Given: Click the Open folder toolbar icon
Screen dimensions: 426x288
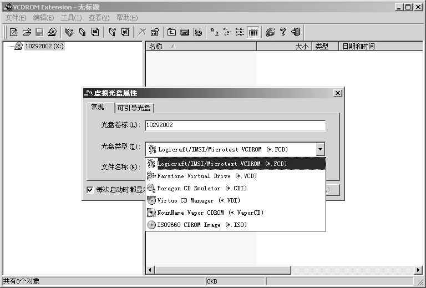Looking at the screenshot, I should point(27,32).
